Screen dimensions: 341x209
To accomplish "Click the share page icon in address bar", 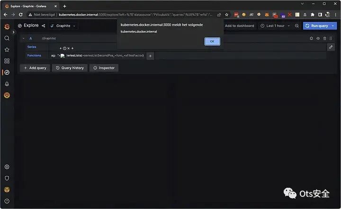I will pyautogui.click(x=219, y=15).
